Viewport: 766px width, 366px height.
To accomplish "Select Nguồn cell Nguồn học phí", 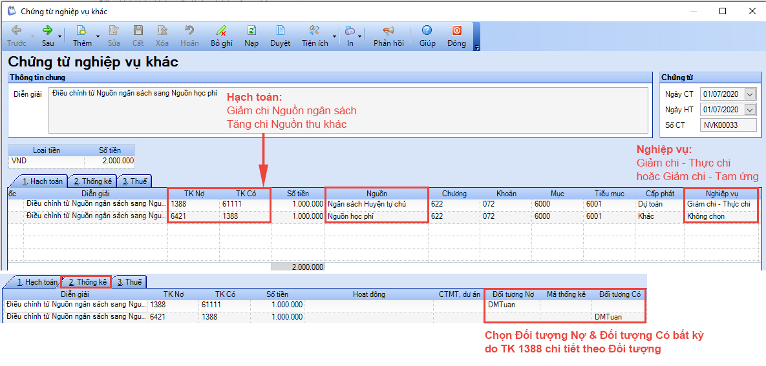I will [x=377, y=216].
